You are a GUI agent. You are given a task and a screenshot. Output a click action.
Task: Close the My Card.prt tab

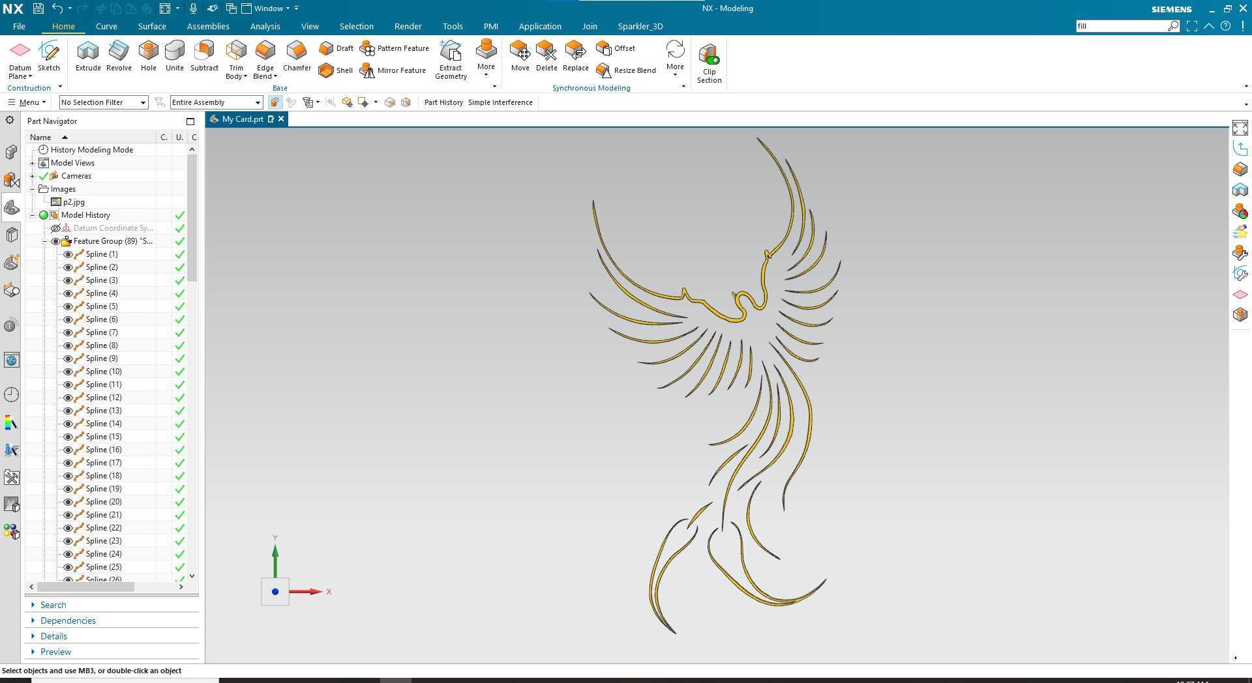pyautogui.click(x=281, y=119)
